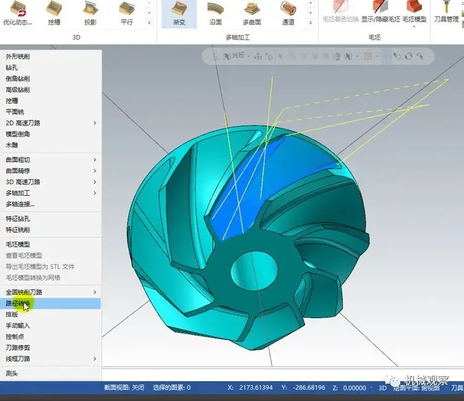464x401 pixels.
Task: Select 路径转换 menu entry
Action: point(51,303)
